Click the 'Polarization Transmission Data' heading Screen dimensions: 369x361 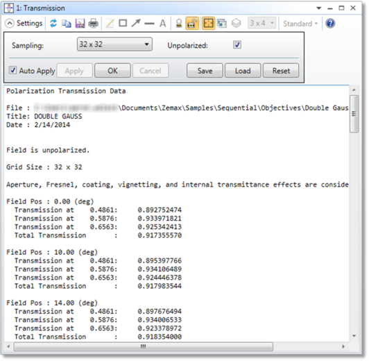point(66,91)
